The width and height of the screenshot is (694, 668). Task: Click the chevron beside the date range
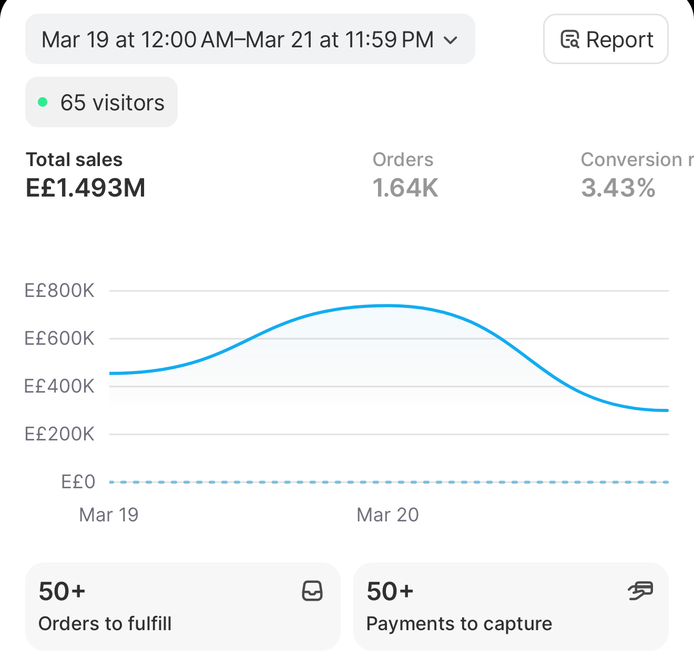451,40
